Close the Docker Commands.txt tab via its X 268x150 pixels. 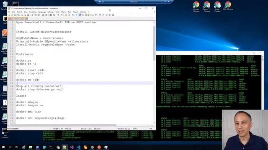click(26, 19)
